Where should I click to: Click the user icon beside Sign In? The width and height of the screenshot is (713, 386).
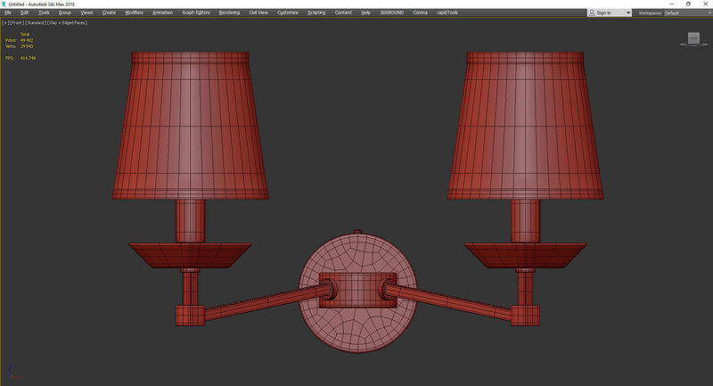point(594,13)
